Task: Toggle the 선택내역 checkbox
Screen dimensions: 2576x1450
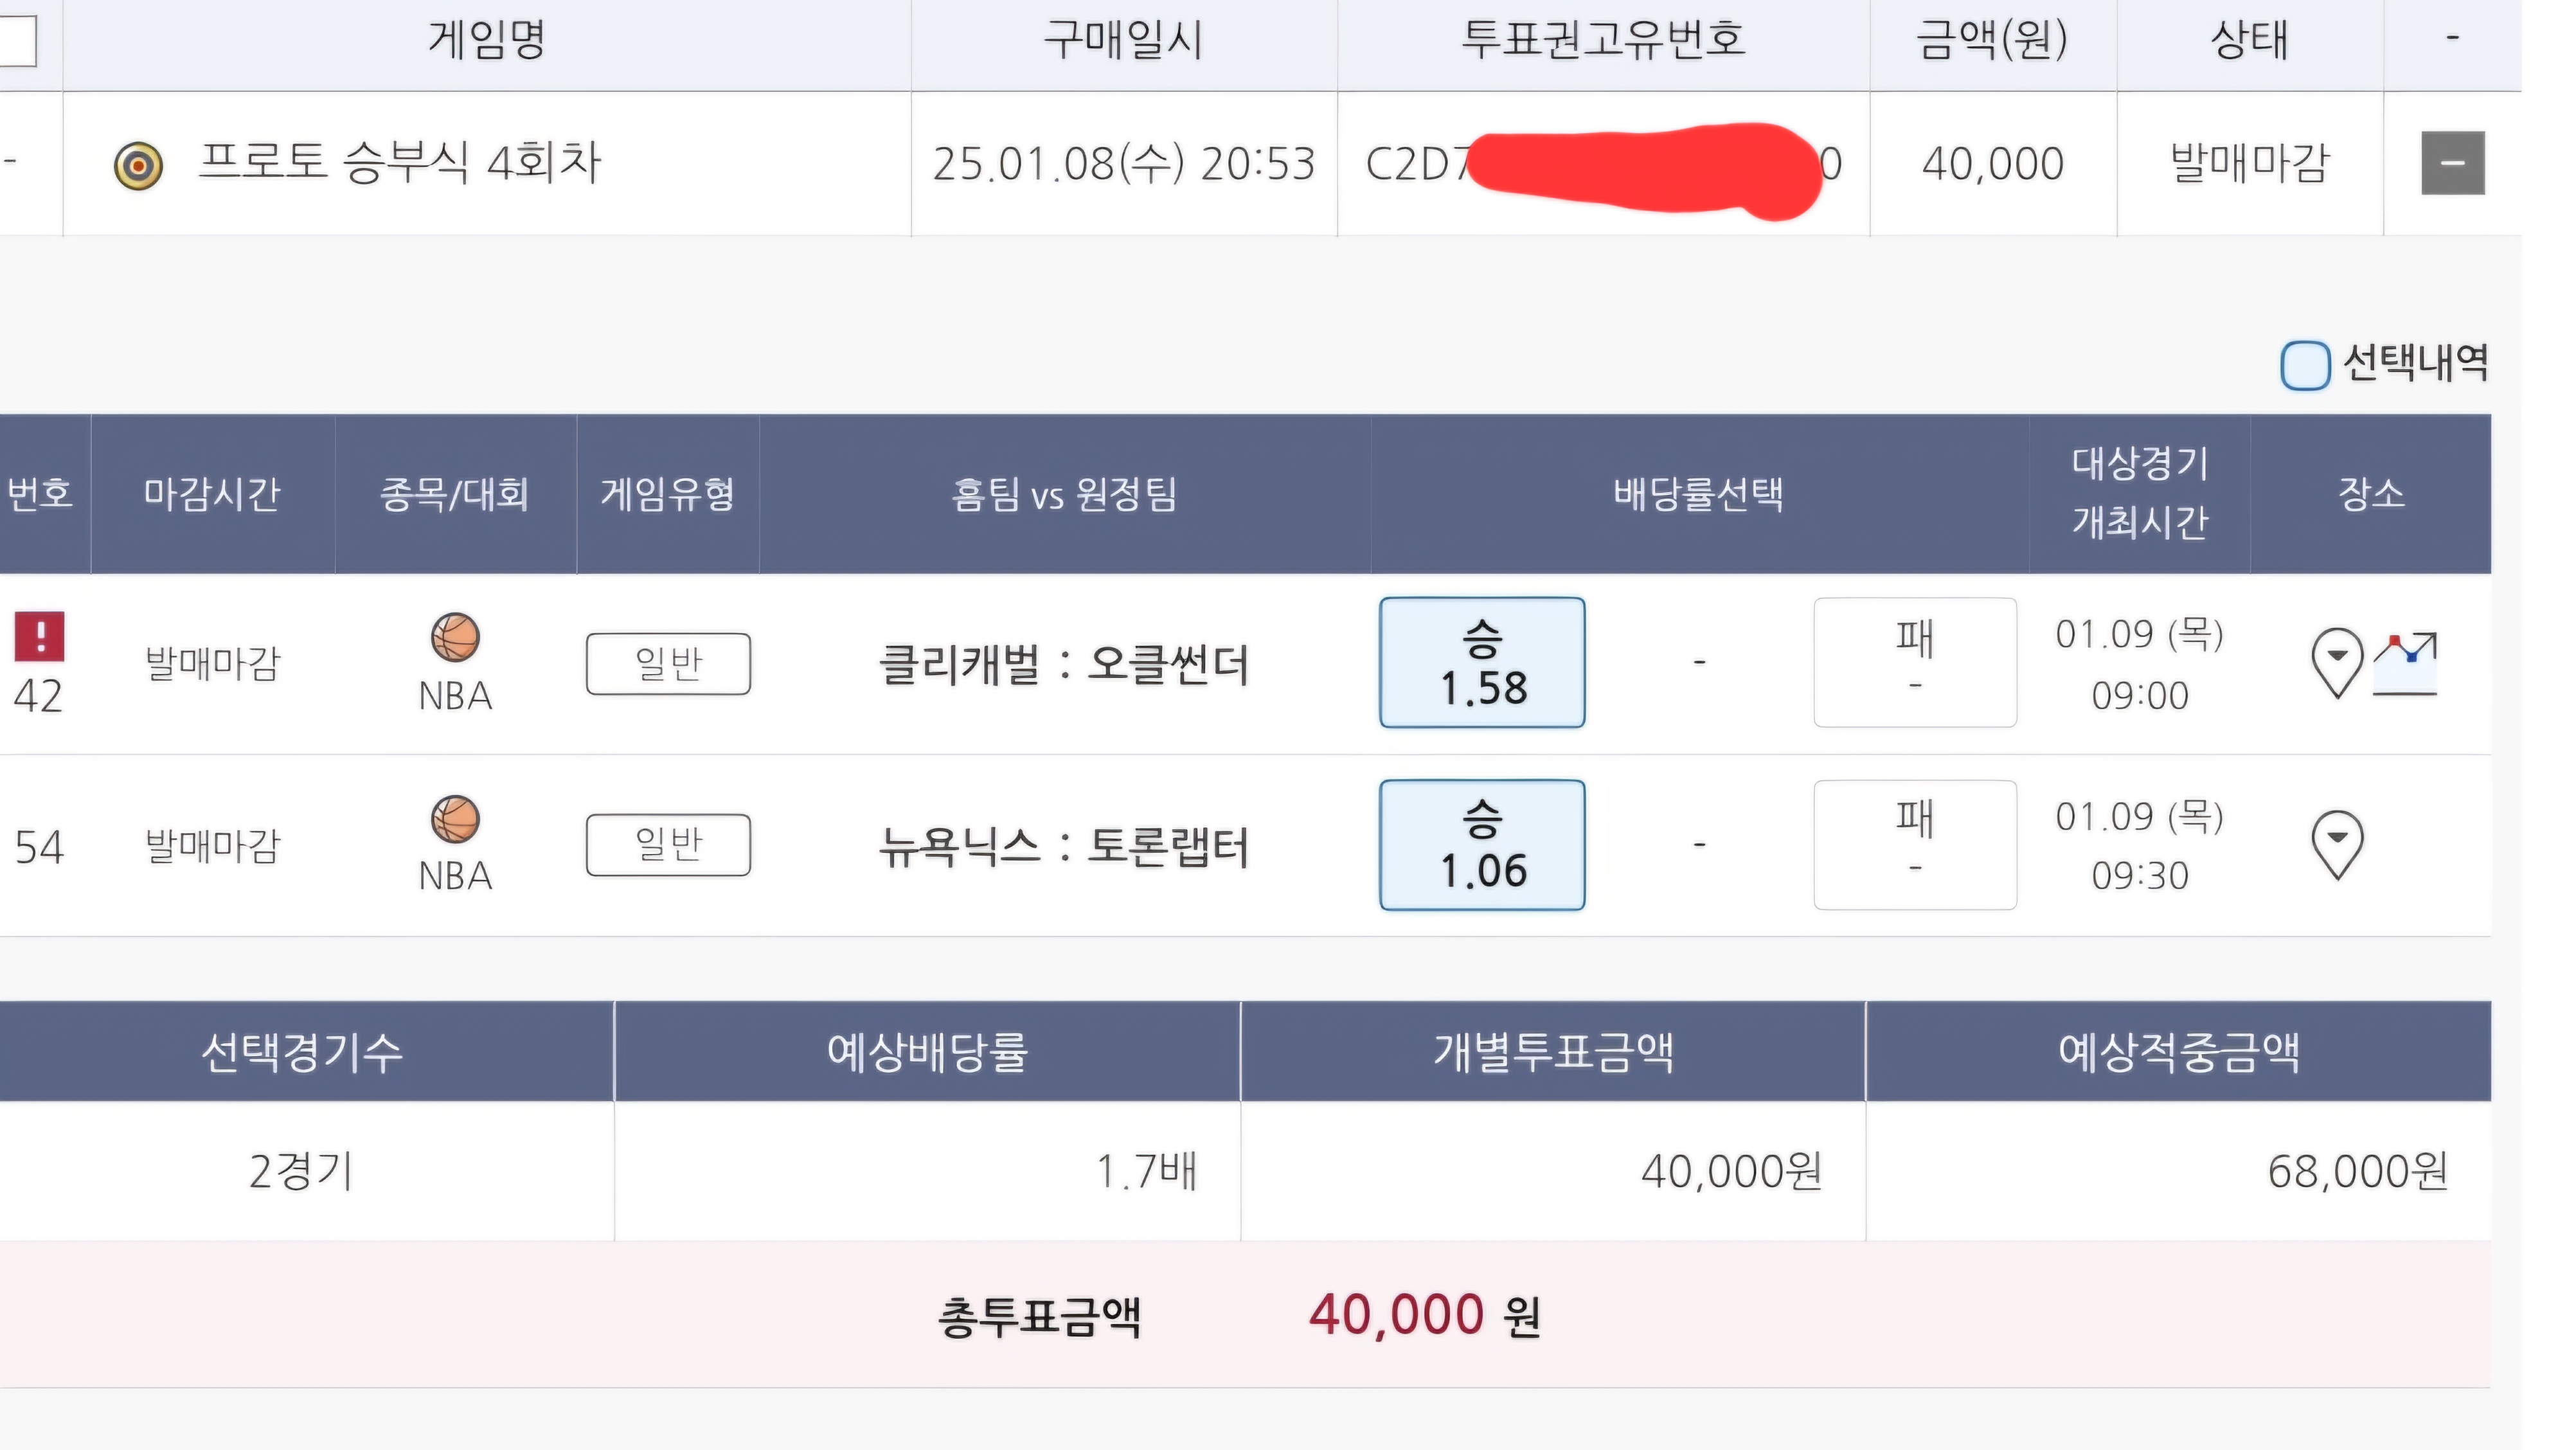Action: 2305,364
